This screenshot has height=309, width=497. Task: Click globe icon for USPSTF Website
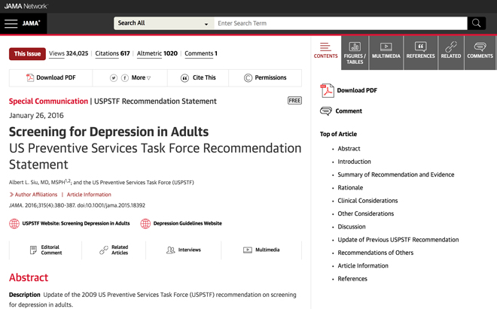pyautogui.click(x=14, y=223)
